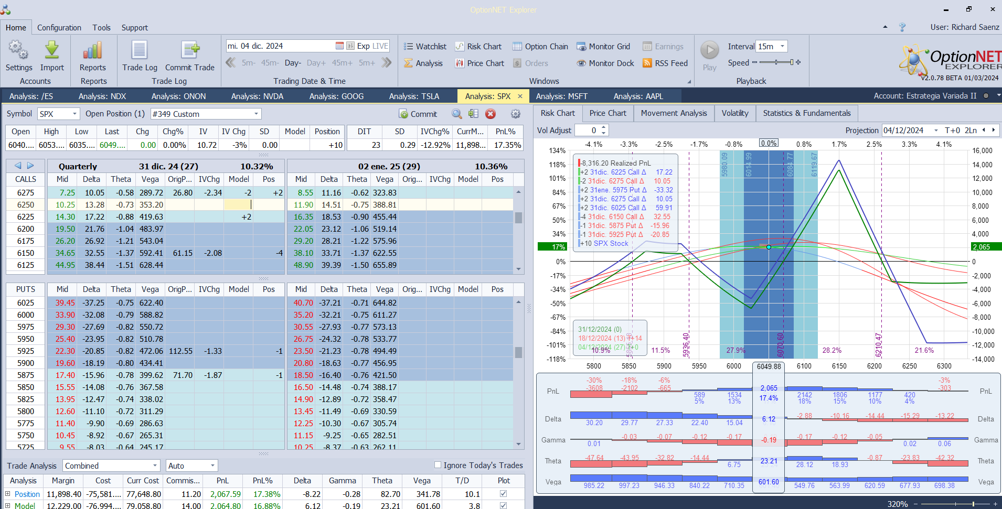The width and height of the screenshot is (1002, 509).
Task: Open the Monitor Dock window
Action: [605, 63]
